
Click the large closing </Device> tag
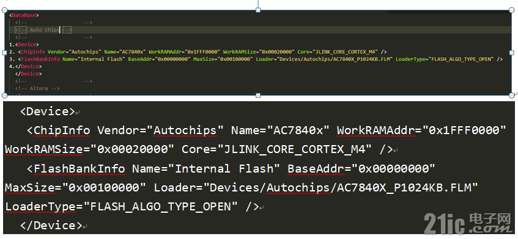pyautogui.click(x=51, y=226)
